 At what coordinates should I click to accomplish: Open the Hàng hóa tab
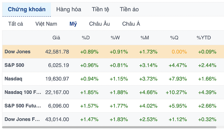point(69,9)
